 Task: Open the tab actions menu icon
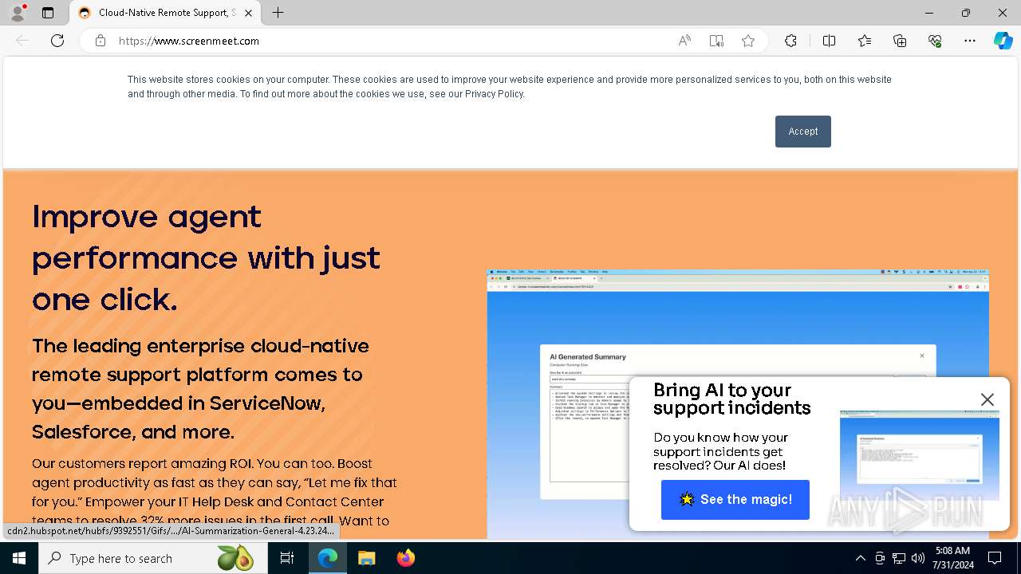[x=48, y=13]
